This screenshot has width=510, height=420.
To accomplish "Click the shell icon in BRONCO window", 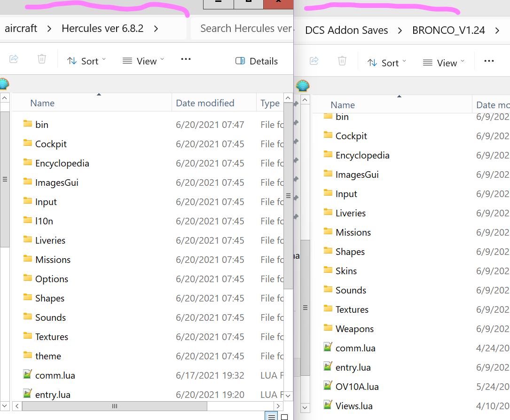I will [x=303, y=86].
